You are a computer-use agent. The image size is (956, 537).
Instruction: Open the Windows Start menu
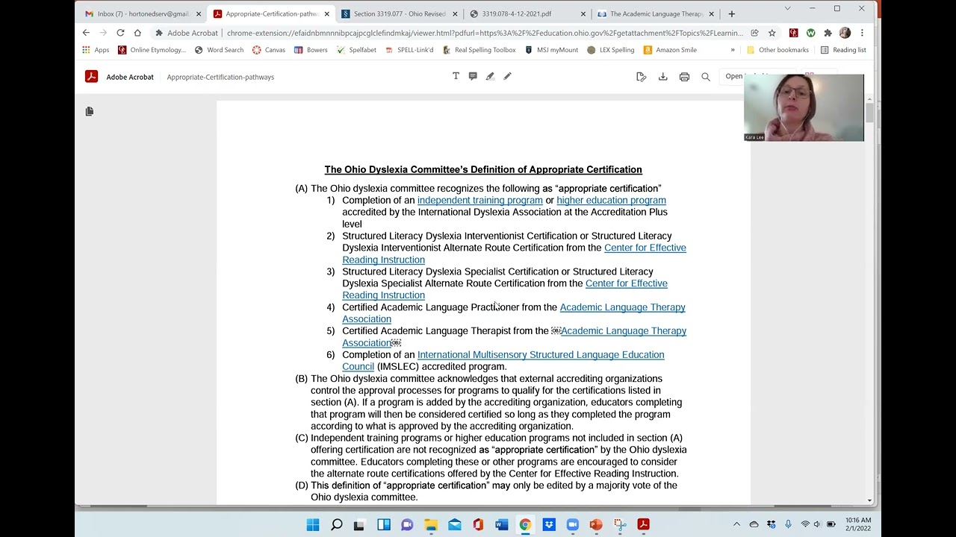[313, 524]
